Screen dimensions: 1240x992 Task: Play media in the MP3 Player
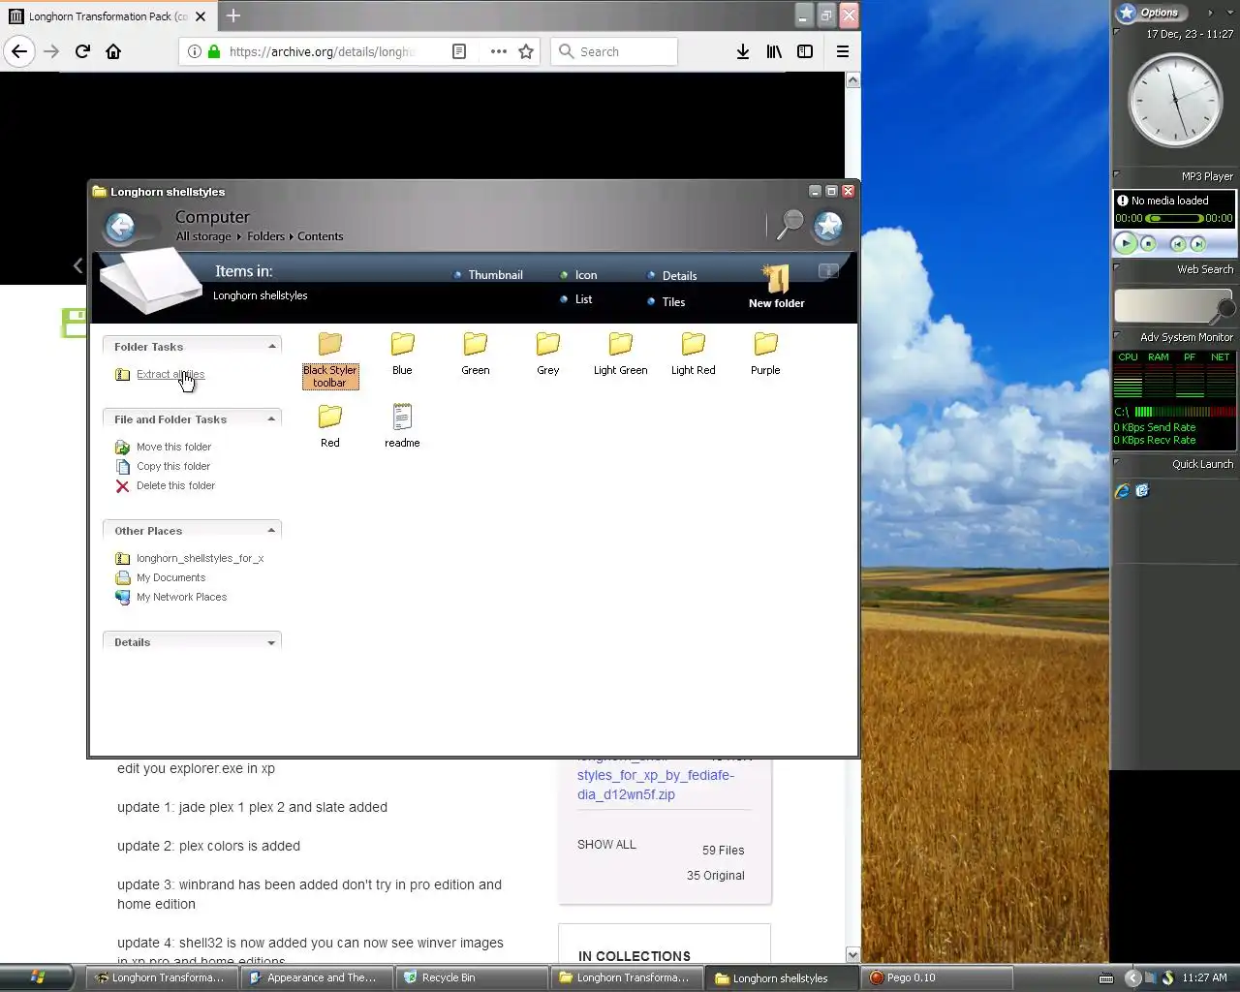tap(1125, 244)
